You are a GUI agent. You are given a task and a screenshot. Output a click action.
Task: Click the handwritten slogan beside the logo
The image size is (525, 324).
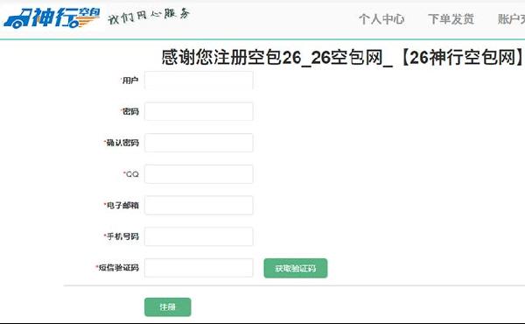point(149,16)
